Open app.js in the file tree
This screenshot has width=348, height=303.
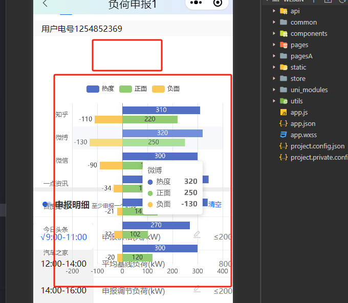coord(299,113)
